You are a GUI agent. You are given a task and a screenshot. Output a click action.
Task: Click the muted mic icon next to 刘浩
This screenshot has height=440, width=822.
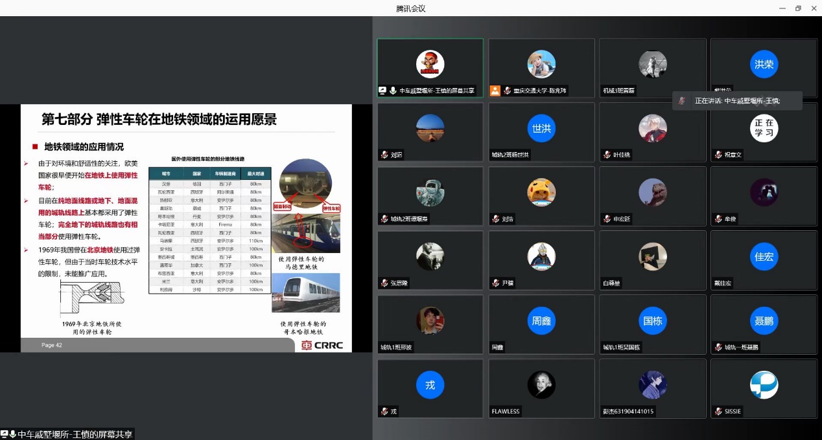click(x=496, y=219)
